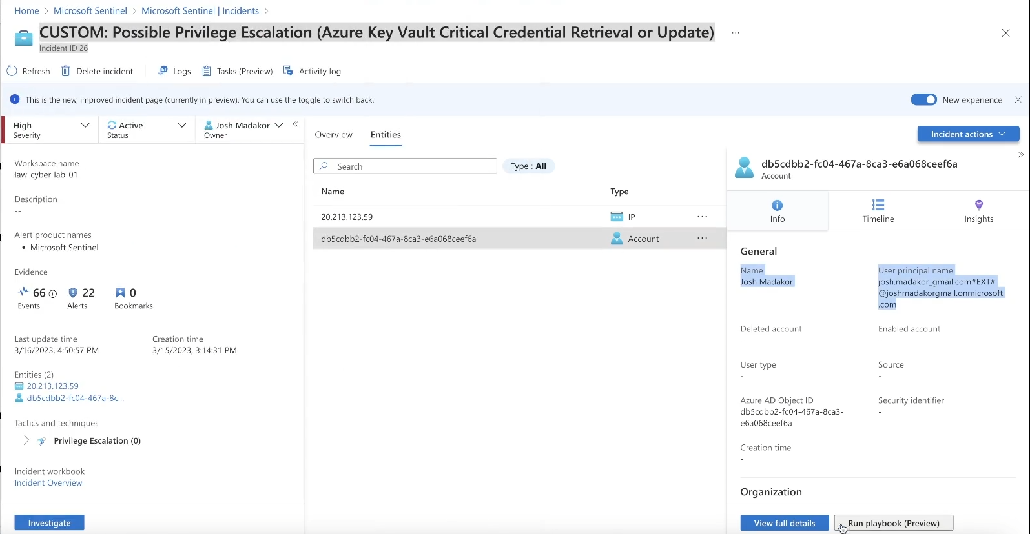Click Run playbook (Preview) button
Image resolution: width=1030 pixels, height=534 pixels.
click(x=894, y=523)
